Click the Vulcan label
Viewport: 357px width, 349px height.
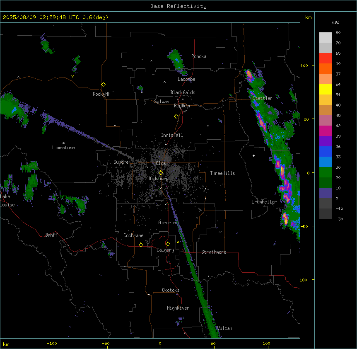pyautogui.click(x=224, y=328)
